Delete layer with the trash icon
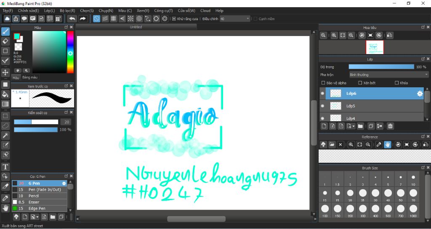 [x=390, y=126]
